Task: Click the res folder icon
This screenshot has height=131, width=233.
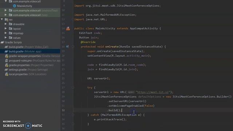Action: (7, 19)
